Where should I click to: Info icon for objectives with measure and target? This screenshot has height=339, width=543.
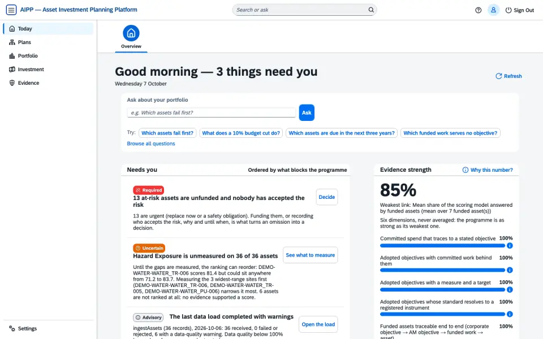[510, 289]
